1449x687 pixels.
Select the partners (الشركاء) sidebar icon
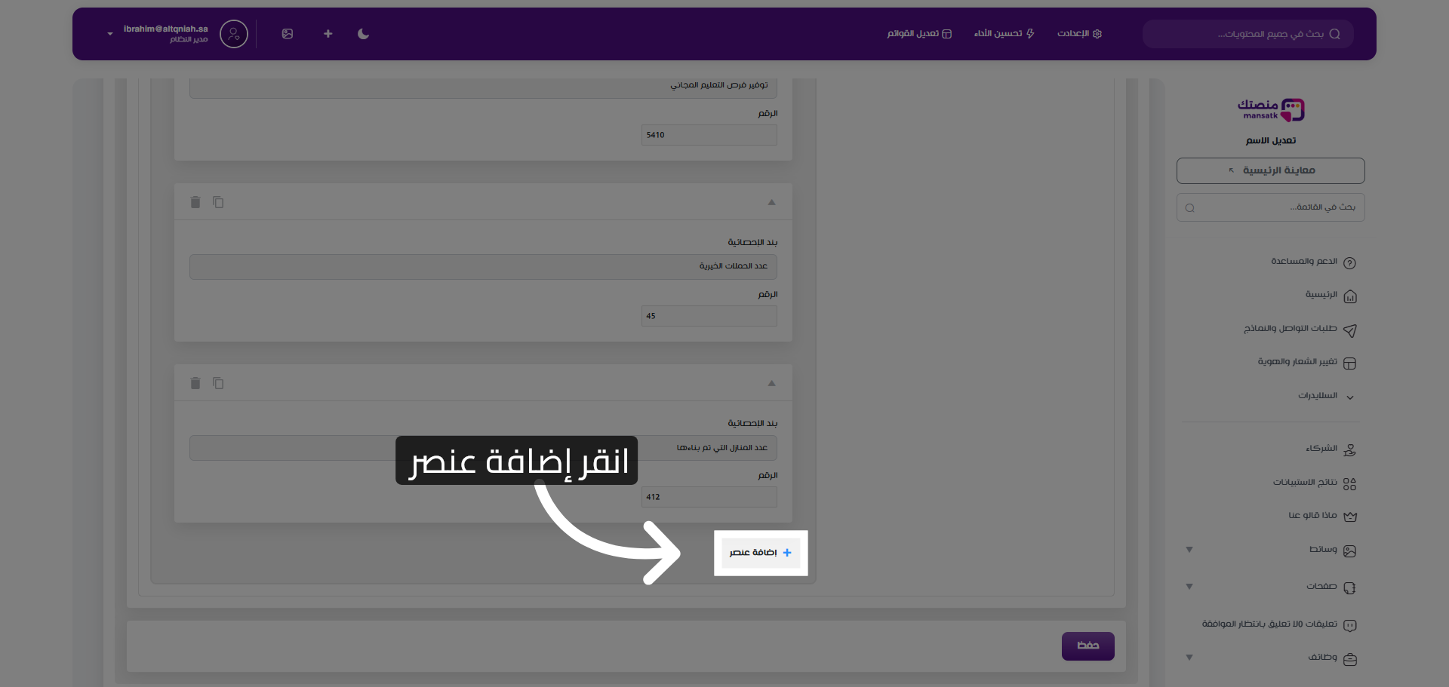click(1351, 449)
